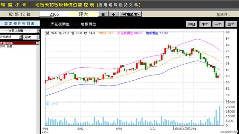Click the 請選擇個股 list header
Image resolution: width=239 pixels, height=134 pixels.
point(18,43)
